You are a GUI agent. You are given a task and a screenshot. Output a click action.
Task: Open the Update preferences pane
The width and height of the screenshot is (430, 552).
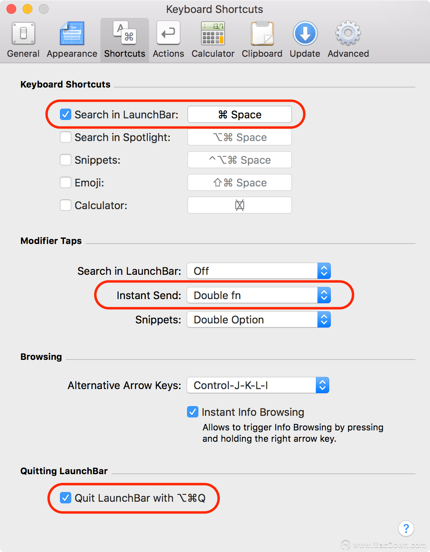(305, 40)
